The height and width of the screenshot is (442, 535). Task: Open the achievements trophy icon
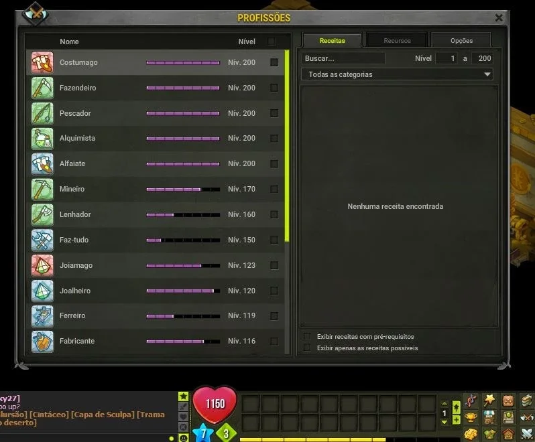click(x=471, y=417)
